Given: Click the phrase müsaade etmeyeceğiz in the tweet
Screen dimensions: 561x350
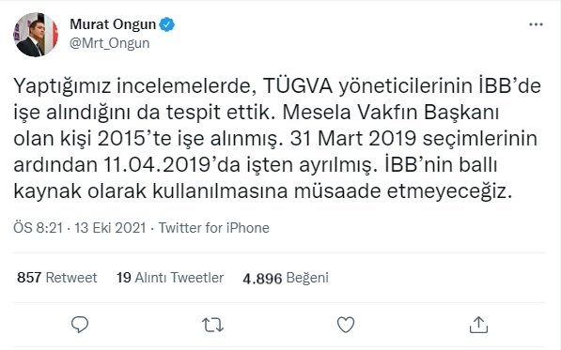Looking at the screenshot, I should click(403, 191).
